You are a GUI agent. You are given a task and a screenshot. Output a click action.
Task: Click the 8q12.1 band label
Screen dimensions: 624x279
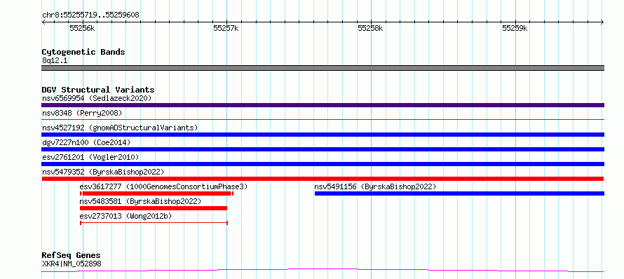(55, 60)
